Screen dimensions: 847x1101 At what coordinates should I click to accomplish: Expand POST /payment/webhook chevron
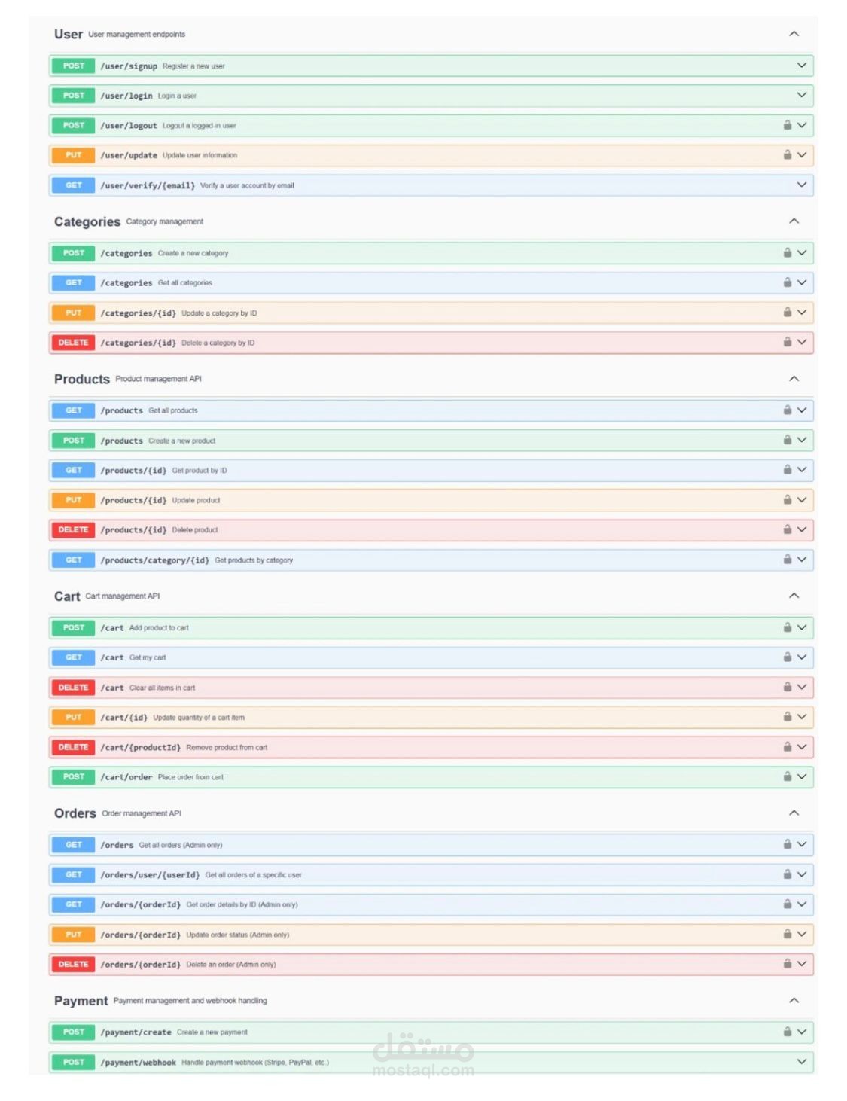tap(802, 1061)
